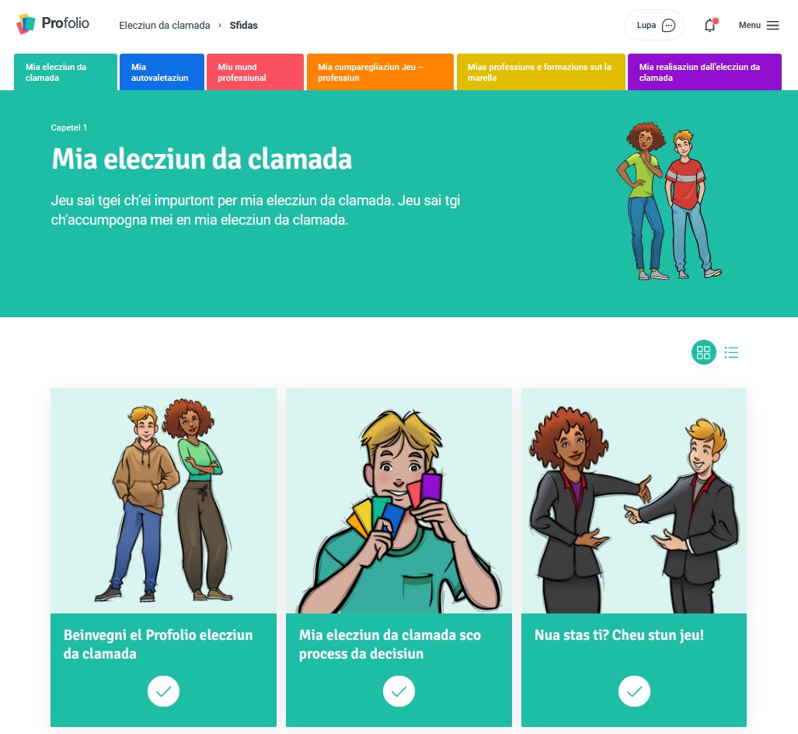The image size is (798, 734).
Task: Open the two teens in casual clothes thumbnail
Action: coord(163,501)
